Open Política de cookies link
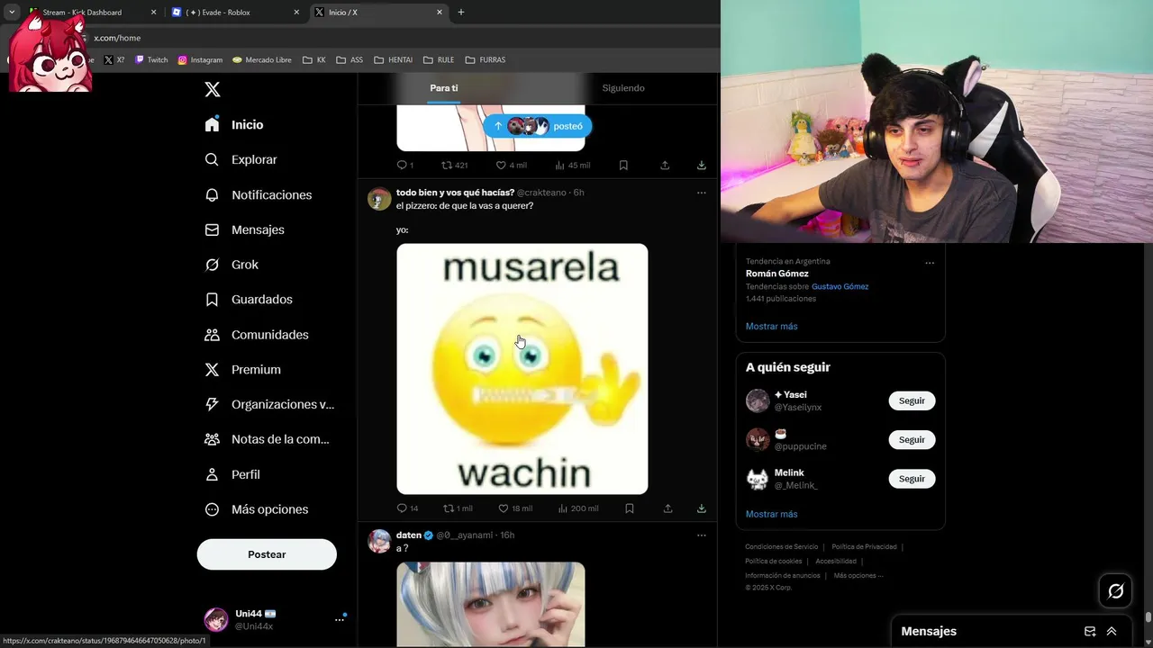The image size is (1153, 648). click(x=774, y=561)
